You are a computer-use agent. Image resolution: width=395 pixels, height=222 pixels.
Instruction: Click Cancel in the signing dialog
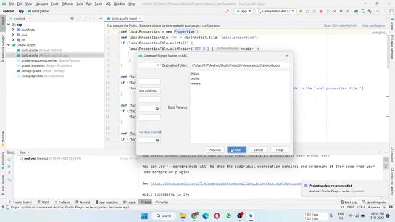(258, 150)
